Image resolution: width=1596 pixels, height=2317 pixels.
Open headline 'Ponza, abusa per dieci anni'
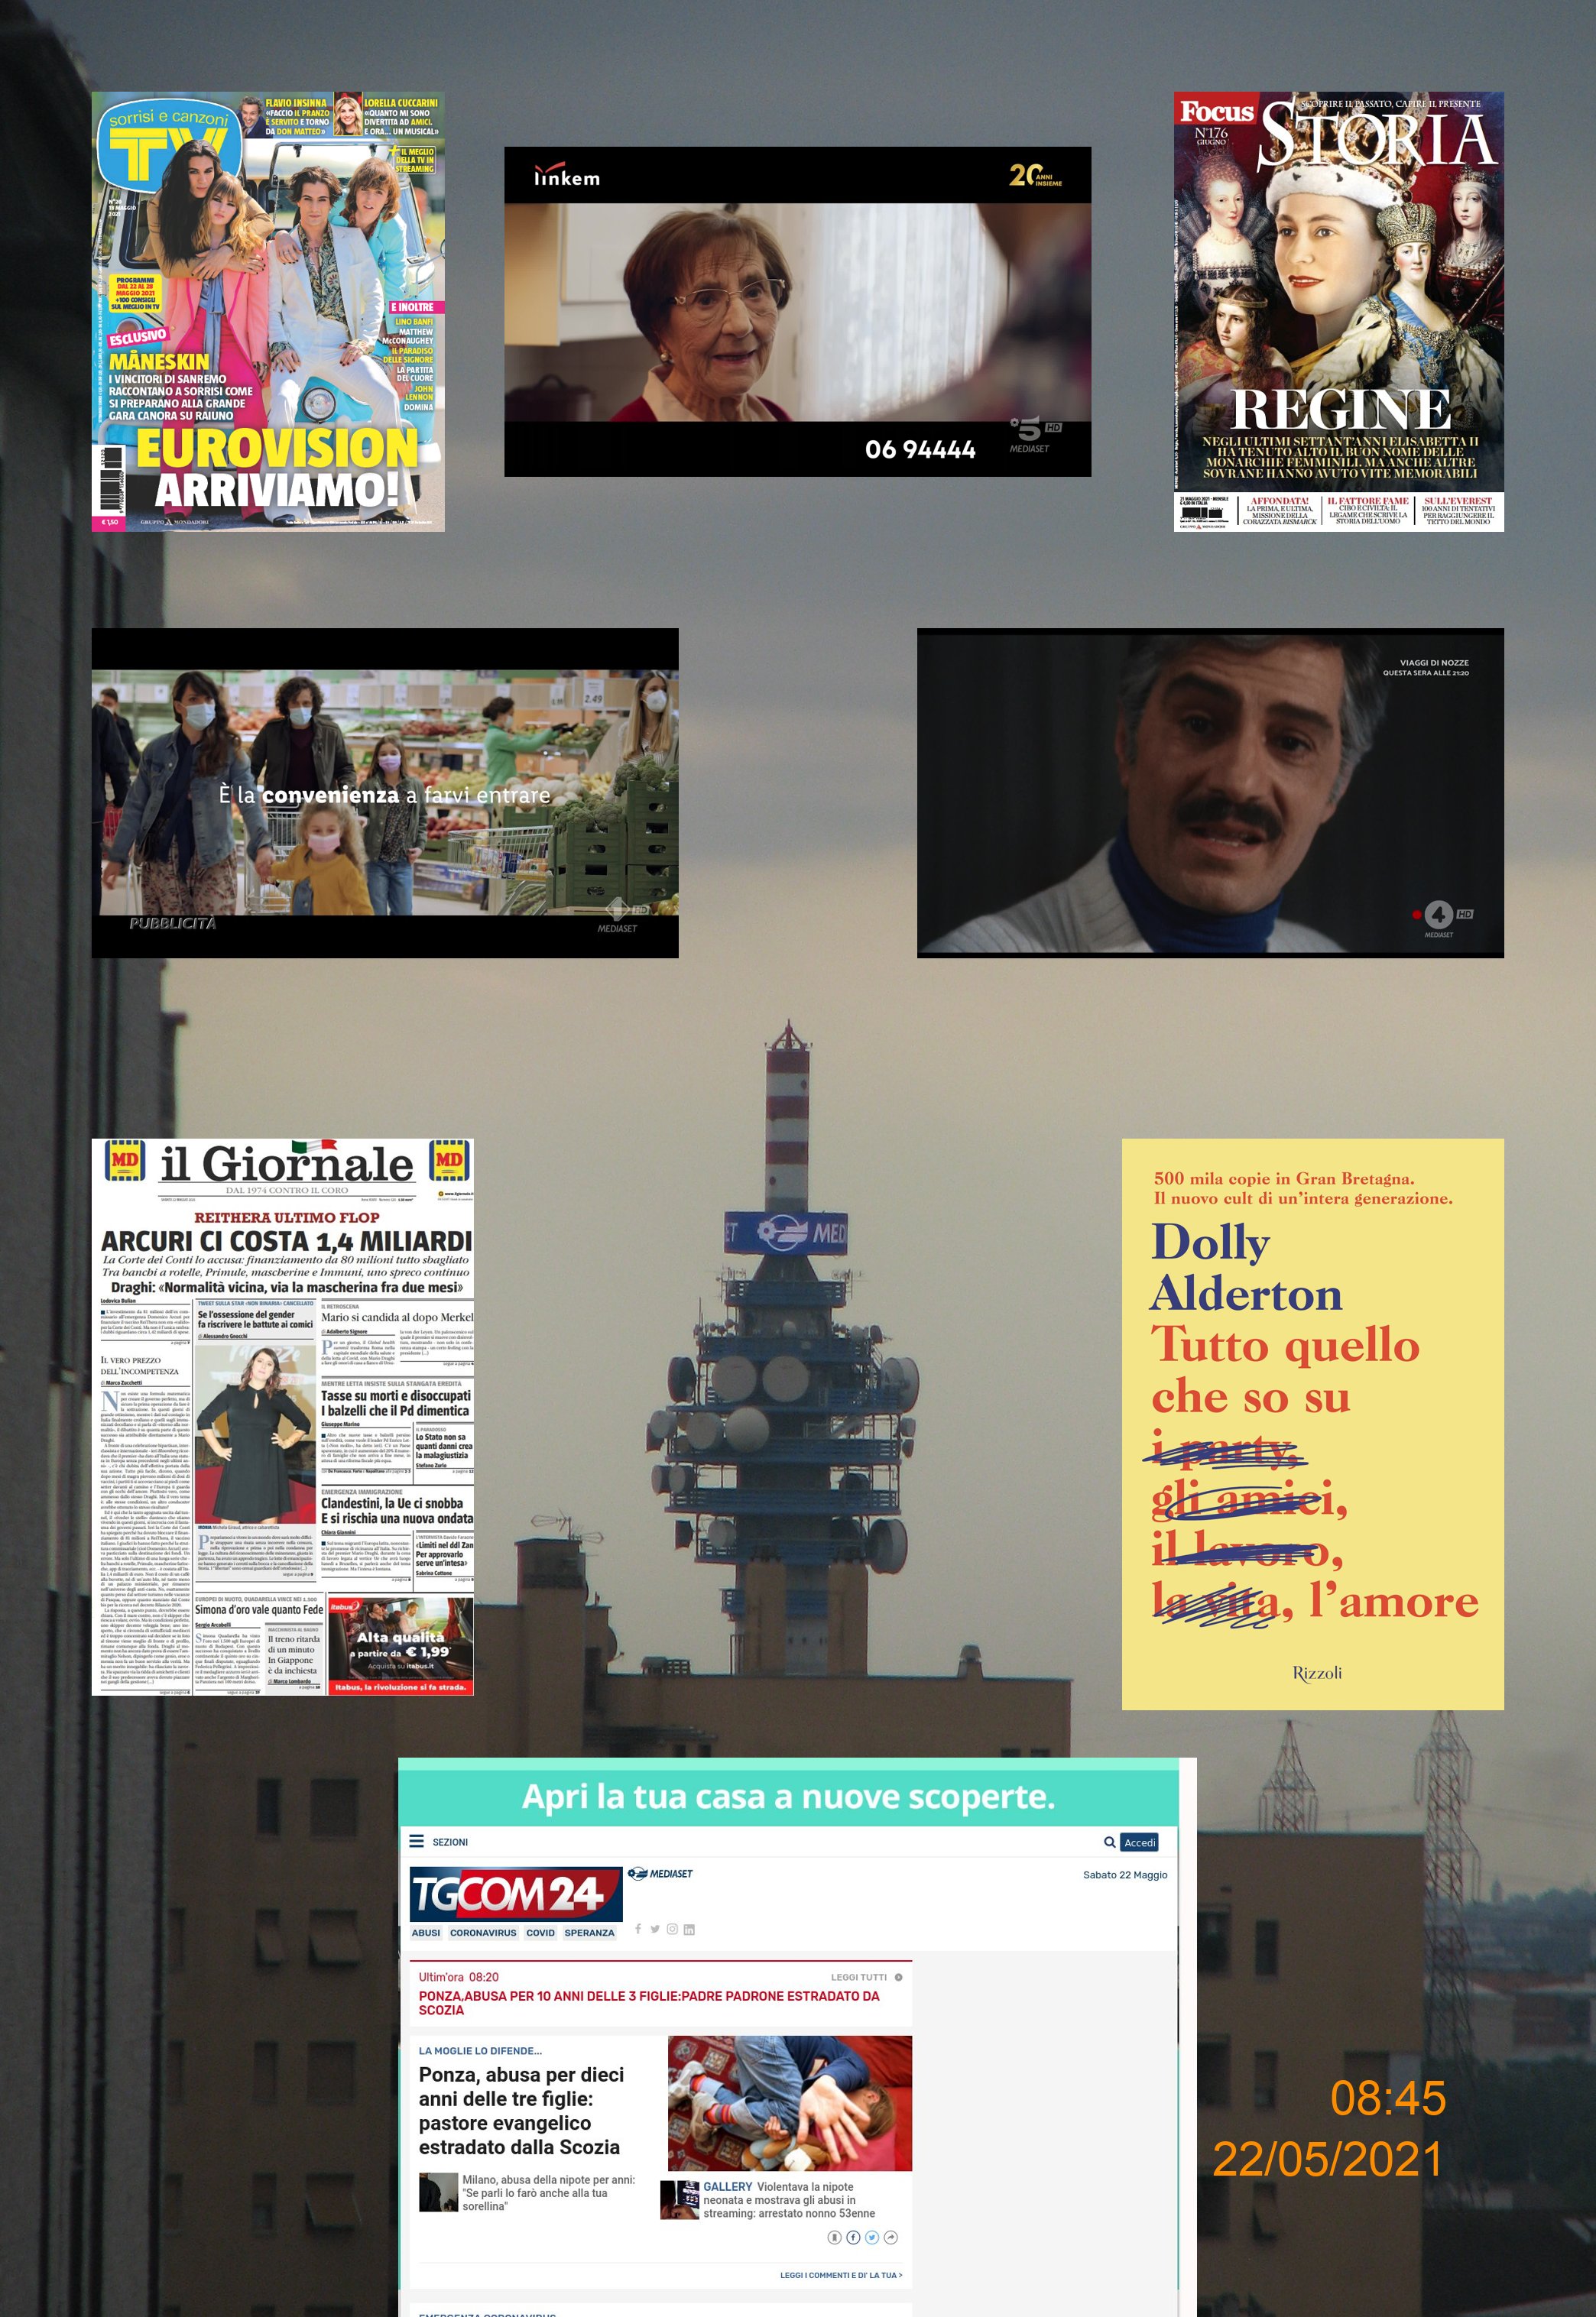(x=521, y=2110)
